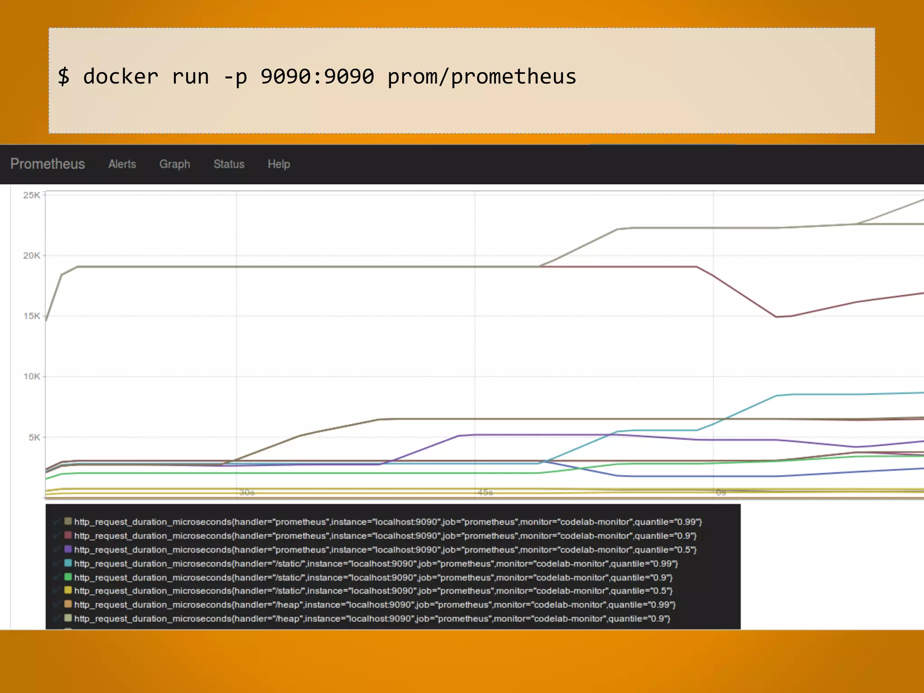Screen dimensions: 924x693
Task: Select legend label for /static/ quantile 0.5 series
Action: [x=373, y=591]
